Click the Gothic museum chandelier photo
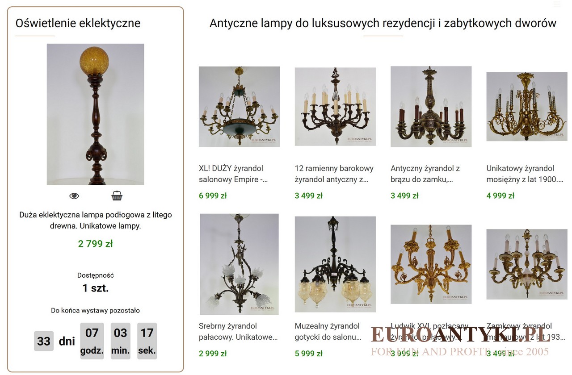This screenshot has height=375, width=572. (x=335, y=264)
